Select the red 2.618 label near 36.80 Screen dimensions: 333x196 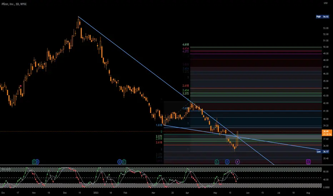[x=159, y=143]
